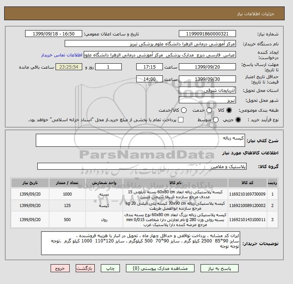Click quantity cell 125
The height and width of the screenshot is (284, 293).
point(67,206)
